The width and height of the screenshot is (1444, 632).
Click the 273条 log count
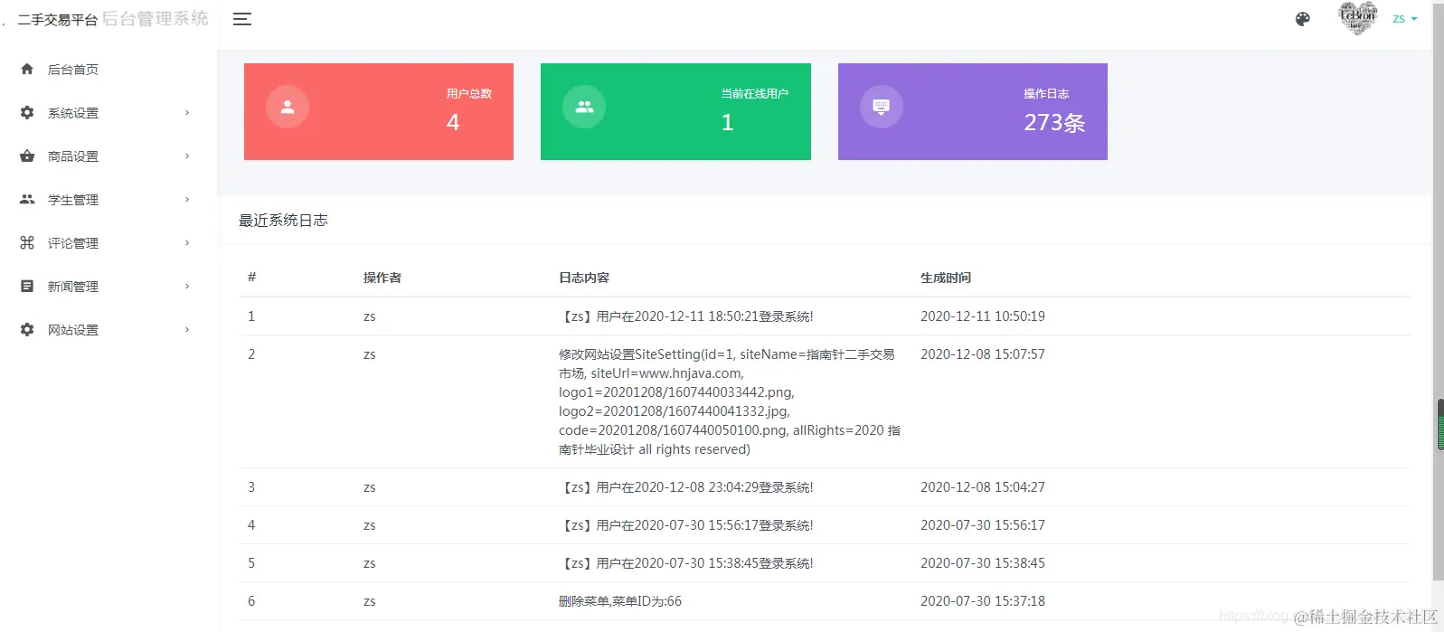click(x=1054, y=122)
